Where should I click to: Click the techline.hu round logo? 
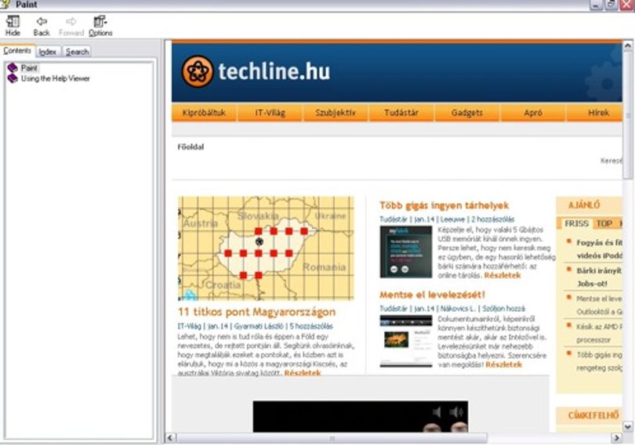click(198, 71)
